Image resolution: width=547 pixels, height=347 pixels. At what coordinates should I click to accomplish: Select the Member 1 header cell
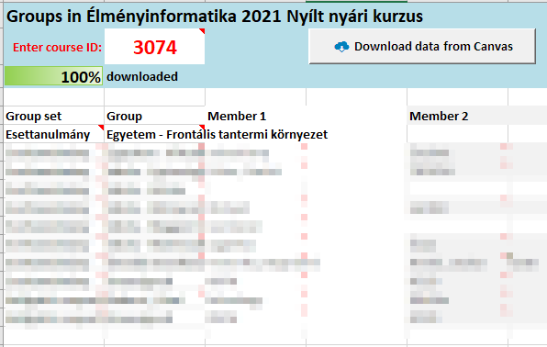(255, 116)
